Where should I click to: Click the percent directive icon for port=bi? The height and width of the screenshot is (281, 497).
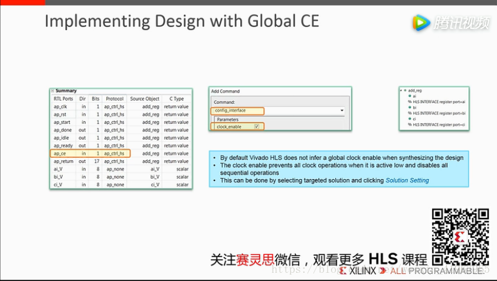pos(410,113)
